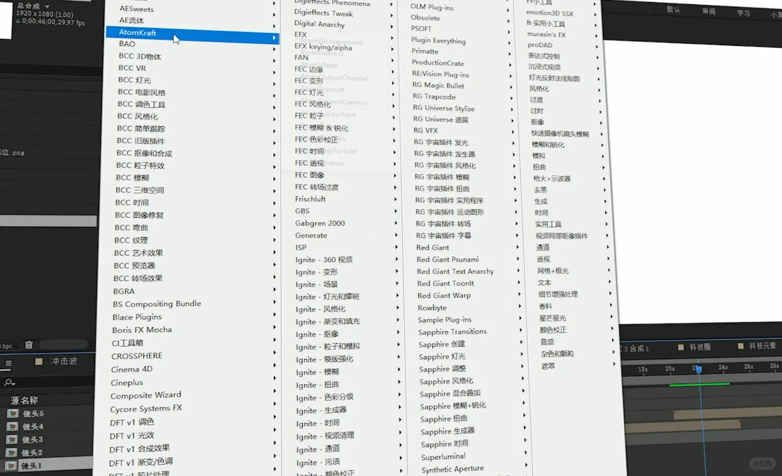This screenshot has width=782, height=476.
Task: Click the current time indicator playhead
Action: point(699,369)
